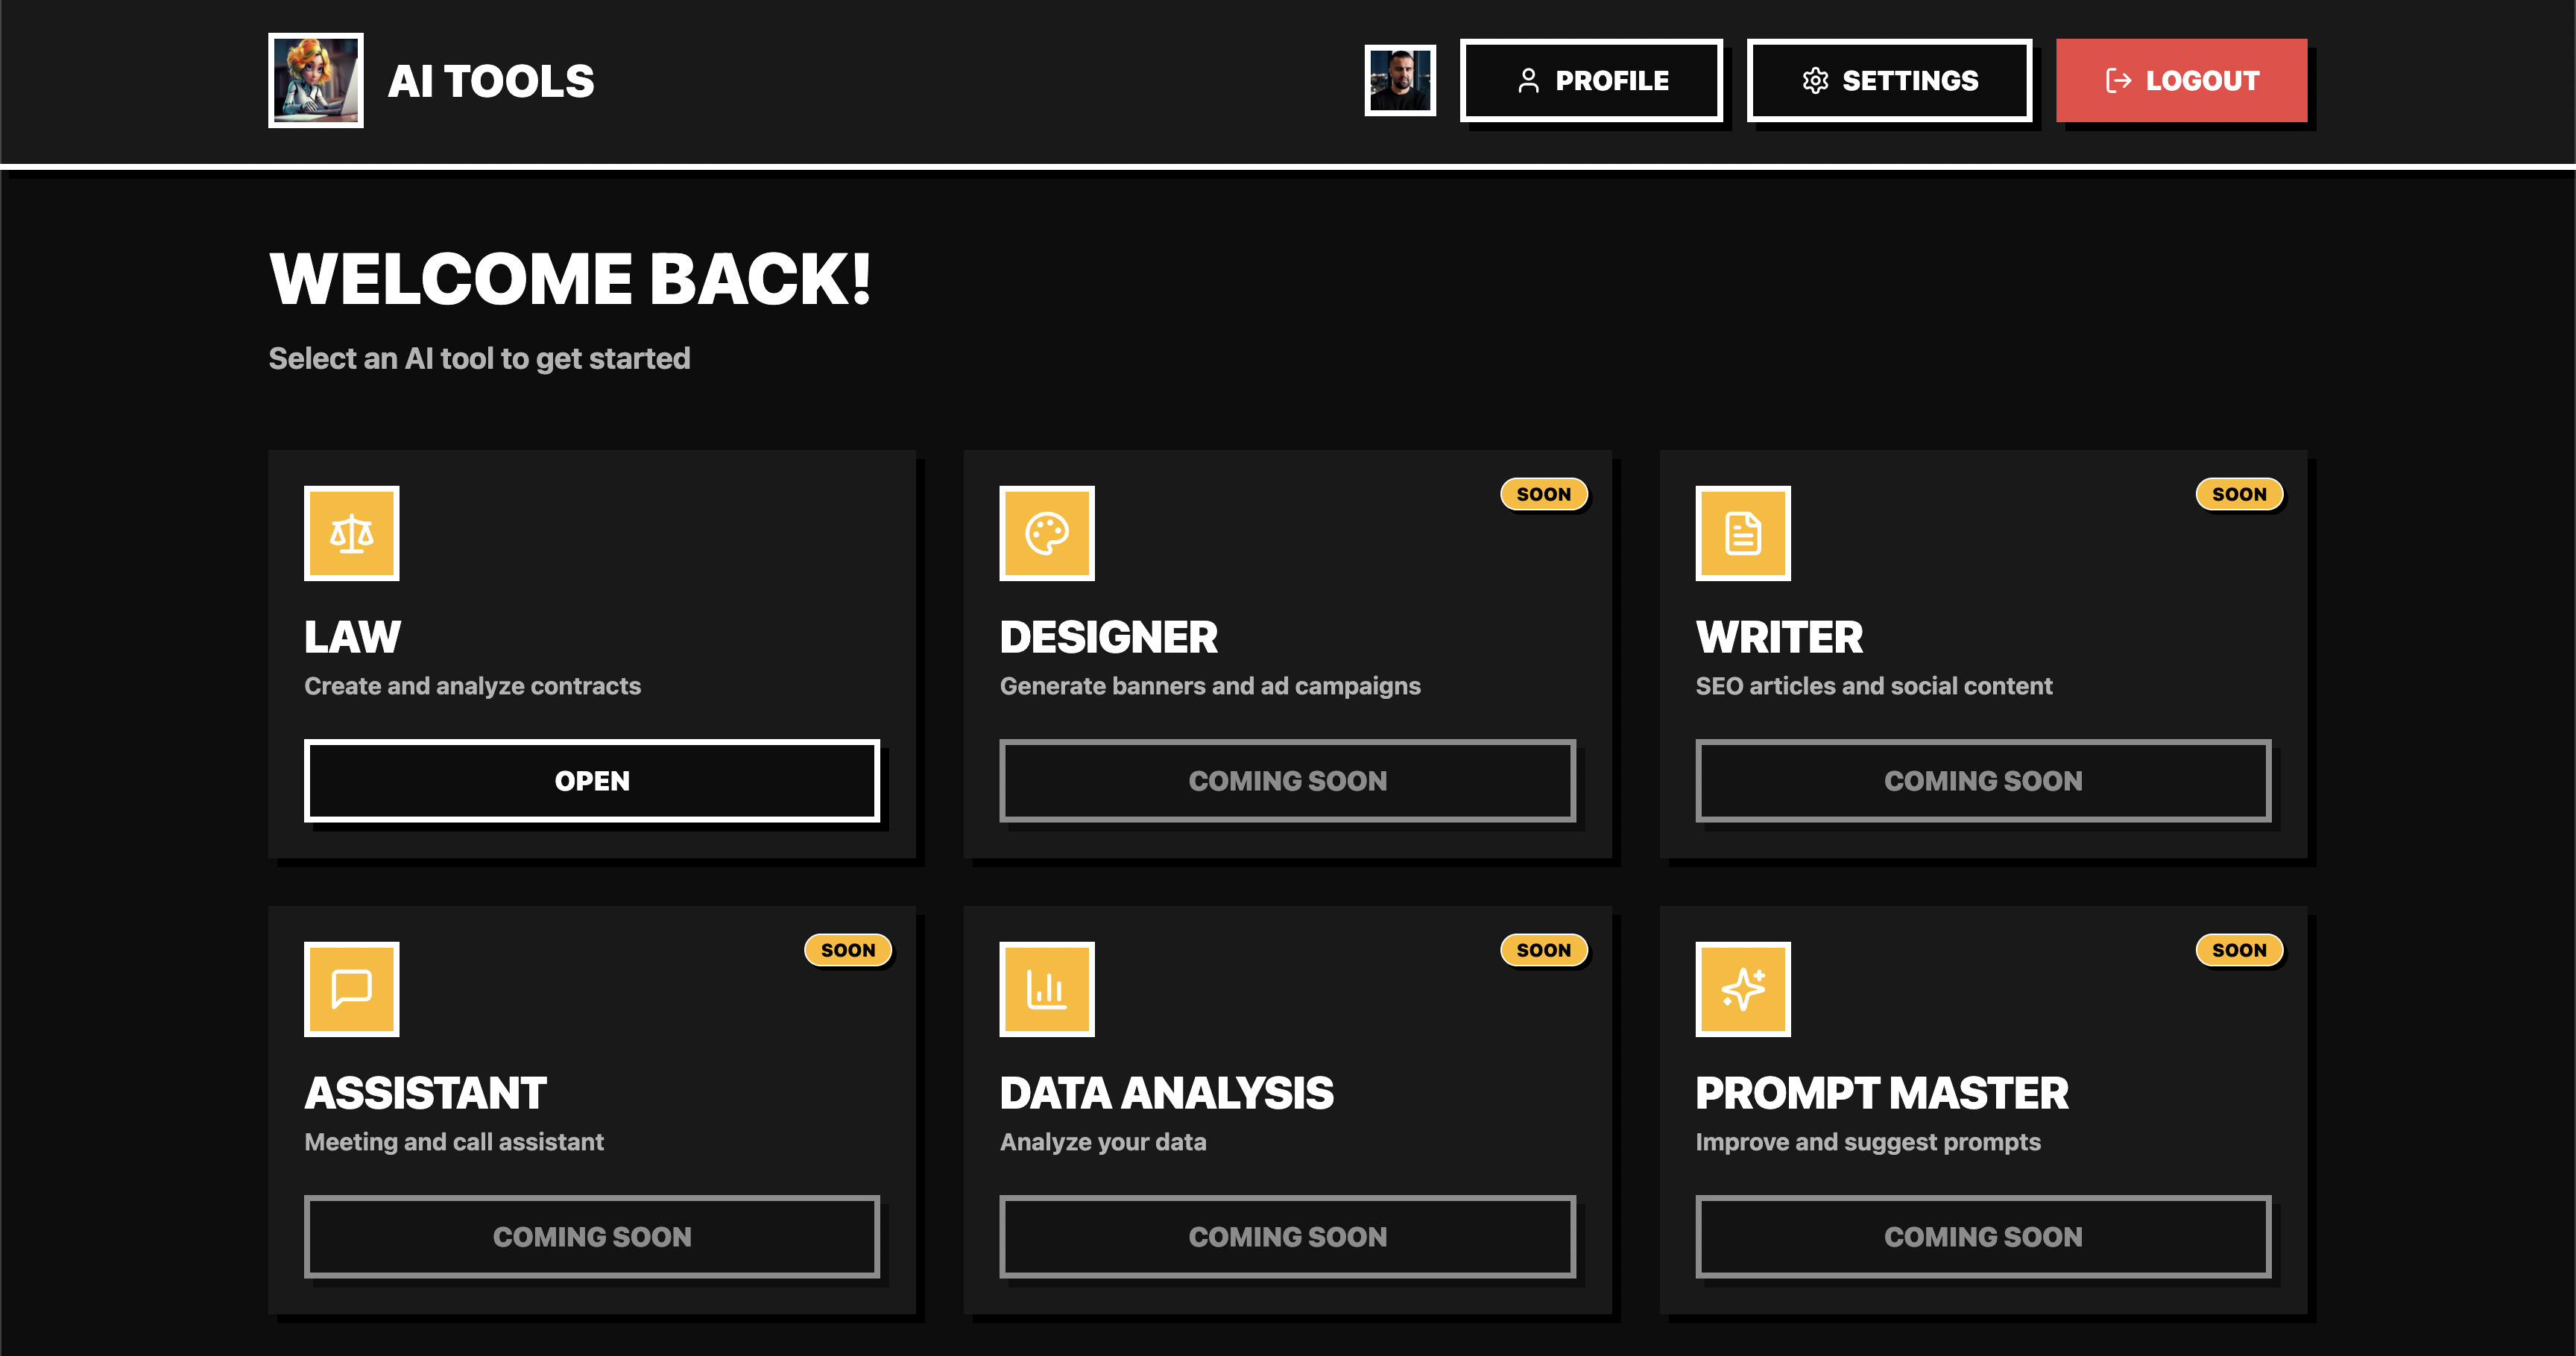Screen dimensions: 2576x1356
Task: Click the AI Tools logo image
Action: click(315, 80)
